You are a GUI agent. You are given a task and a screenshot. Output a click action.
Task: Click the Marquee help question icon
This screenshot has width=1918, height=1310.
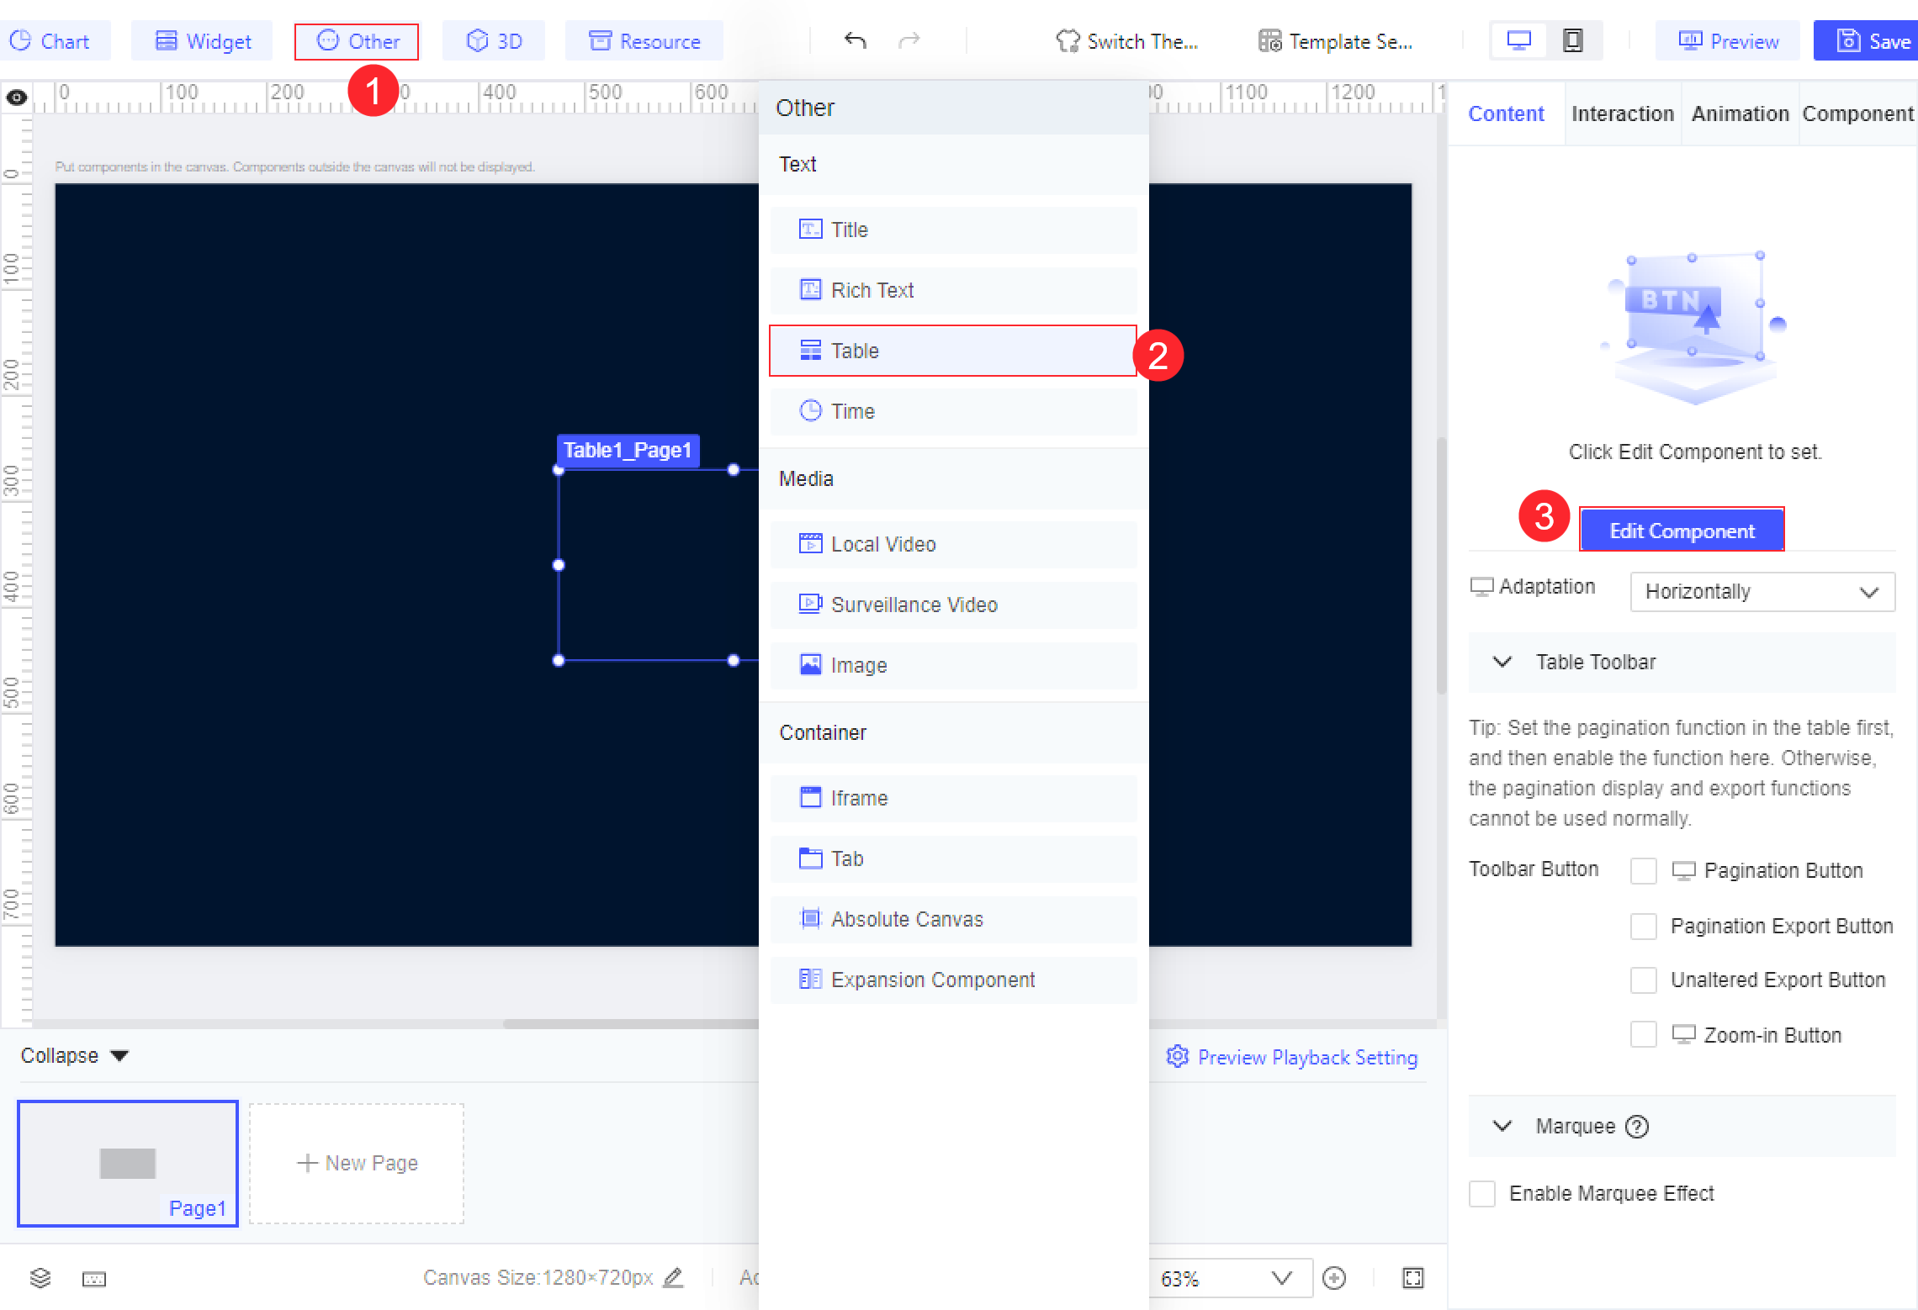pos(1637,1126)
